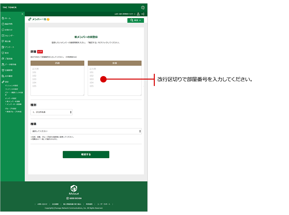Screen dimensions: 289x215
Task: Open 新規グループの作成 link in sidebar
Action: 14,111
